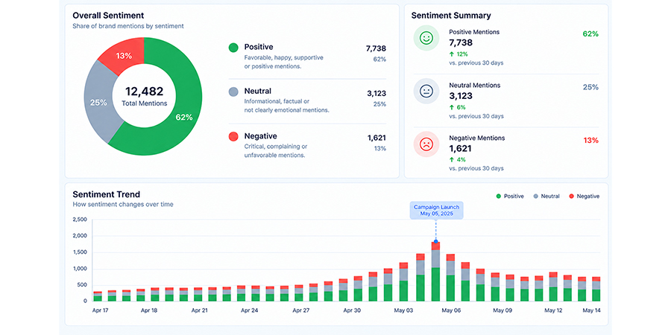Click the Apr 24 x-axis label
671x335 pixels.
coord(249,310)
